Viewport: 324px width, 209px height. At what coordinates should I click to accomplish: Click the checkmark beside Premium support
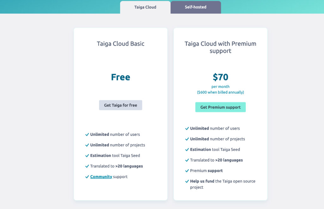click(x=187, y=171)
